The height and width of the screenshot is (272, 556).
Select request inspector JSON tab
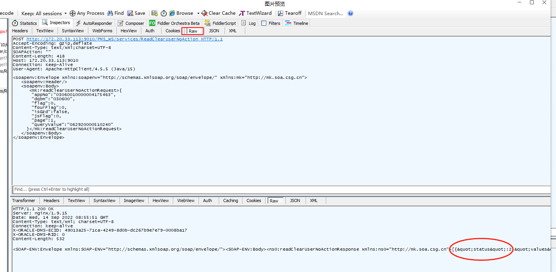tap(214, 31)
